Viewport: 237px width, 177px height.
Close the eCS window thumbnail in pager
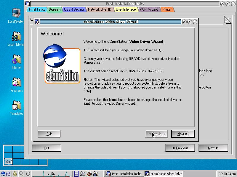(x=8, y=161)
